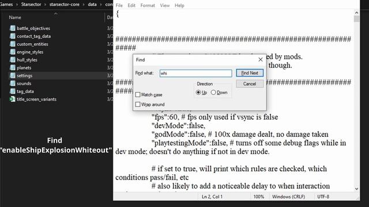Click Starsector in the Explorer breadcrumb
This screenshot has width=369, height=207.
coord(31,5)
